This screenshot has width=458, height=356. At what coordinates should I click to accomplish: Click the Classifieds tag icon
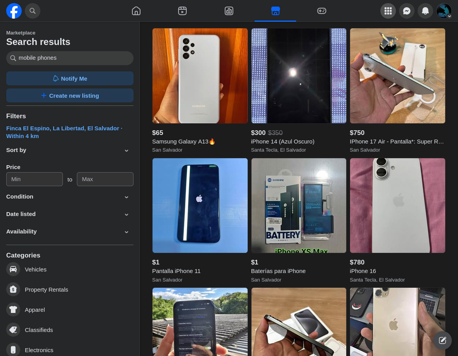[x=13, y=330]
